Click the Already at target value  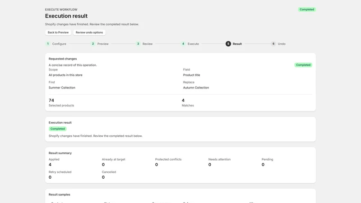point(103,165)
